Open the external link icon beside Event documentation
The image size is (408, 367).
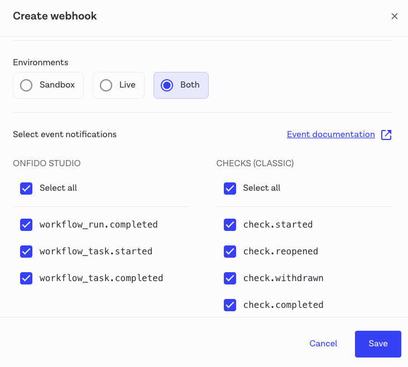[386, 134]
